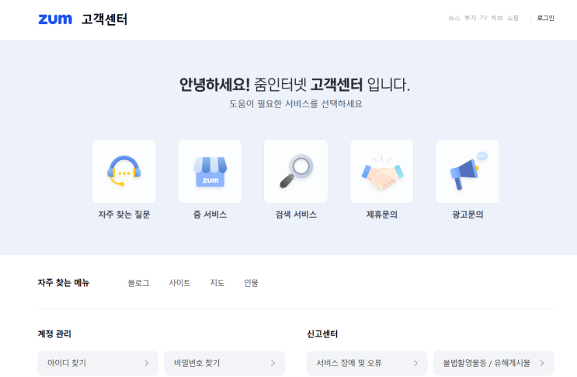Image resolution: width=577 pixels, height=377 pixels.
Task: Click the 아이디 찾기 button
Action: (x=98, y=363)
